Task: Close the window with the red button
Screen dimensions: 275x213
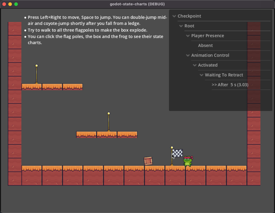Action: (x=4, y=4)
